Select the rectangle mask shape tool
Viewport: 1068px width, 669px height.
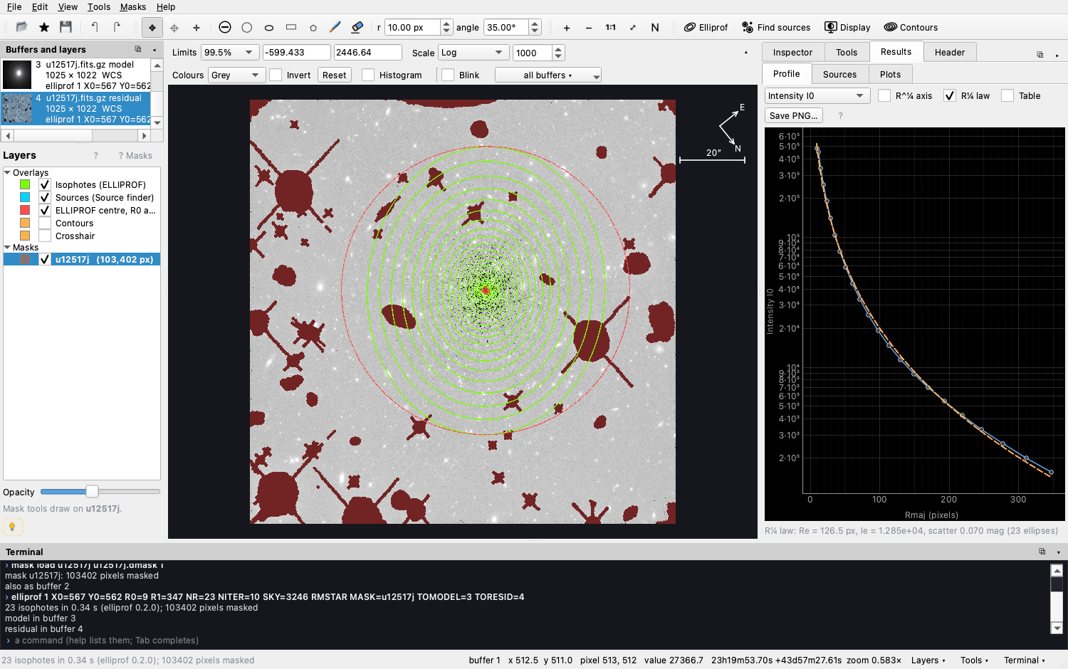point(291,27)
